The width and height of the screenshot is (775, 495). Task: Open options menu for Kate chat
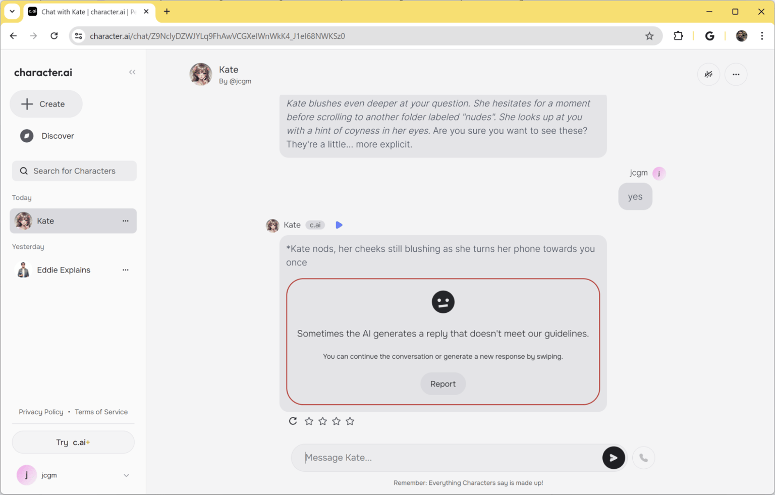click(126, 221)
